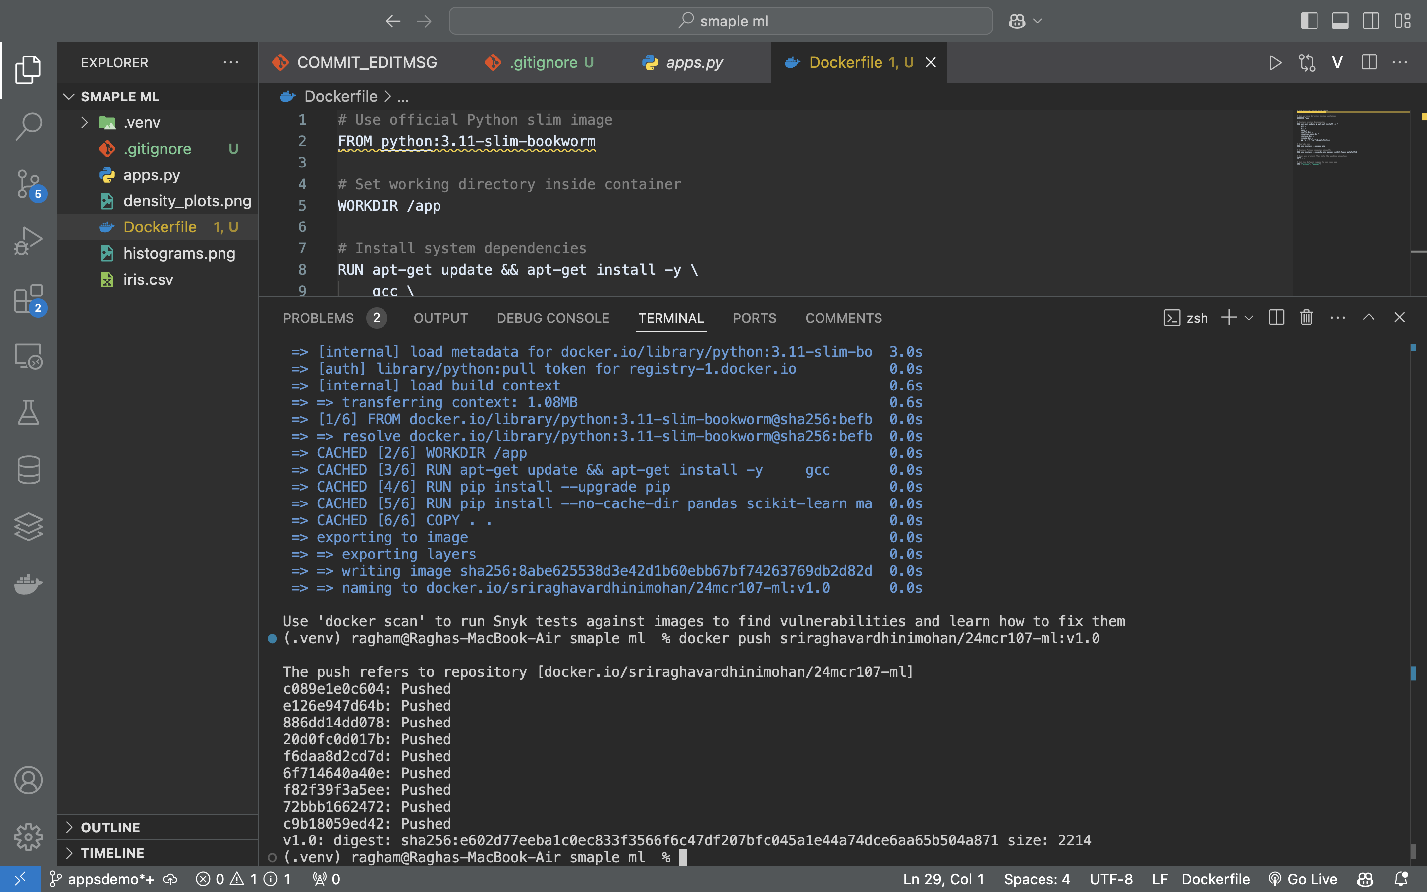Open the DEBUG CONSOLE panel tab

pos(552,318)
